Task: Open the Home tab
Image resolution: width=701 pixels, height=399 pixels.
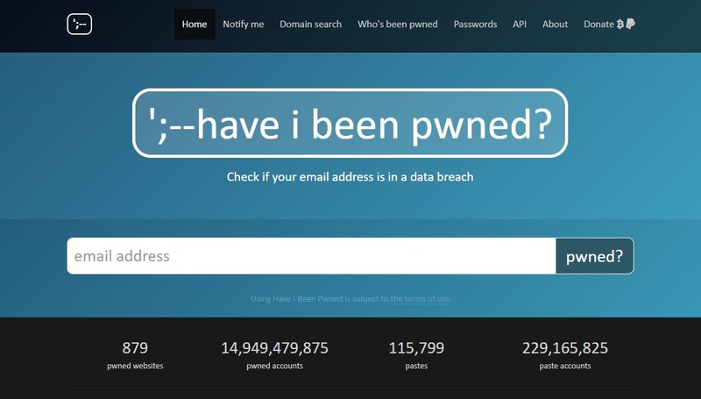Action: [x=195, y=25]
